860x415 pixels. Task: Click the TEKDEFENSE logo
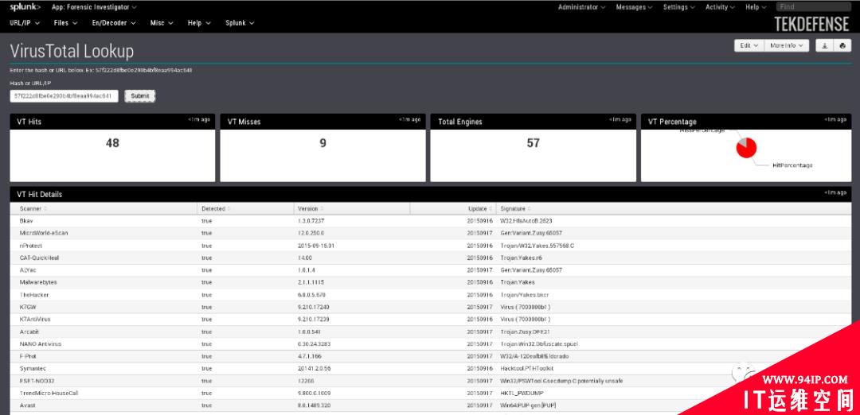pos(811,24)
